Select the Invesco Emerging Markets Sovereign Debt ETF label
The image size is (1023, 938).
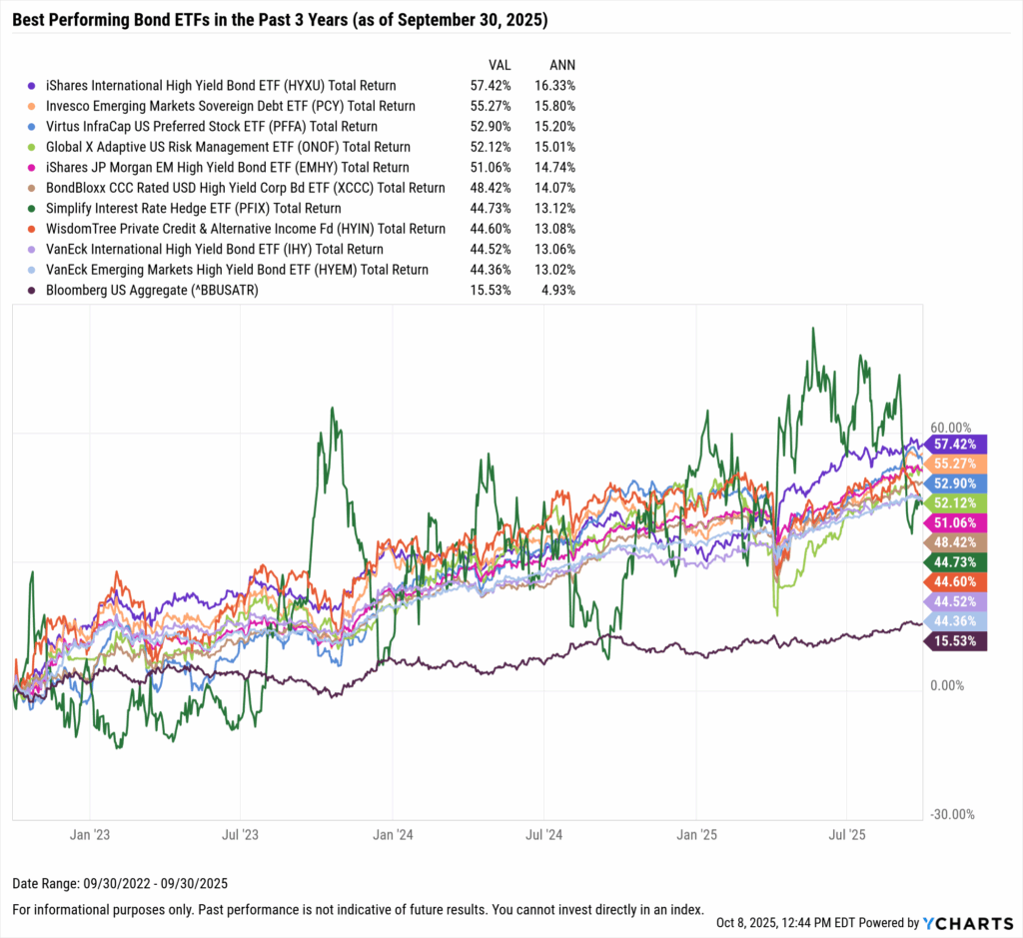click(231, 106)
